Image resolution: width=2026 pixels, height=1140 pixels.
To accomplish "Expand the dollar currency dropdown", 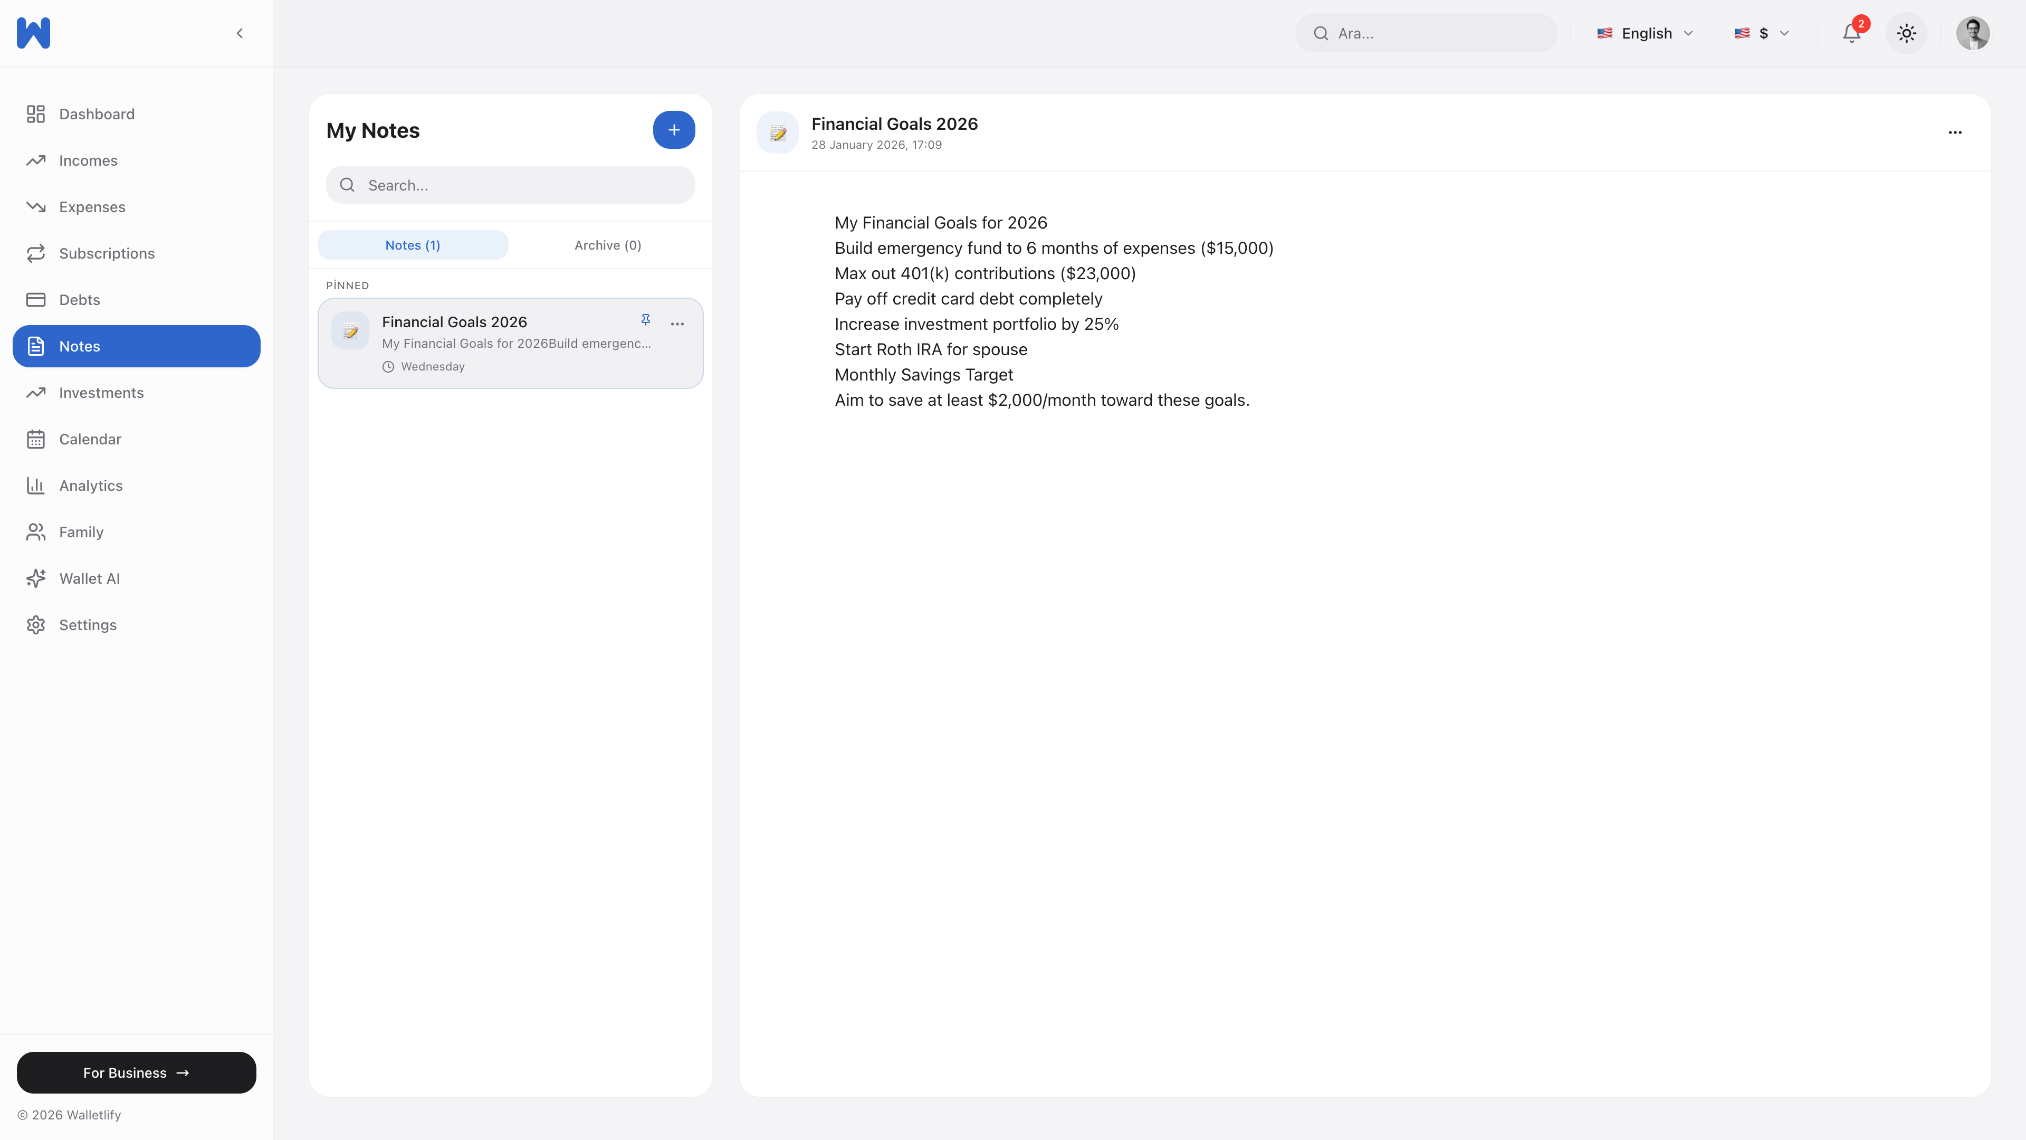I will pyautogui.click(x=1762, y=33).
